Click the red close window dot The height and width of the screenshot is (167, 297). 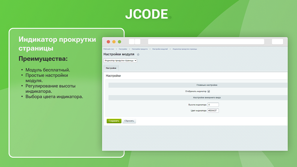pyautogui.click(x=108, y=42)
